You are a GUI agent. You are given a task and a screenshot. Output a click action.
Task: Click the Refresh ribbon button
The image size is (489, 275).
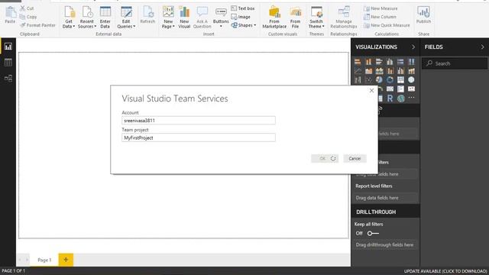point(147,15)
